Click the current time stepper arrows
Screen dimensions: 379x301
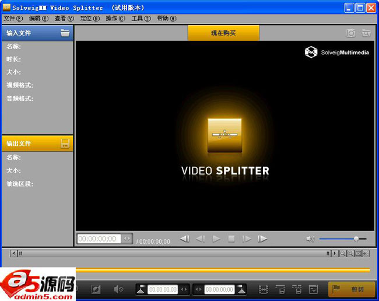point(127,239)
